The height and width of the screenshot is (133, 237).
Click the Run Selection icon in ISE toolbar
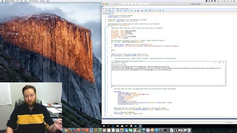pyautogui.click(x=135, y=11)
